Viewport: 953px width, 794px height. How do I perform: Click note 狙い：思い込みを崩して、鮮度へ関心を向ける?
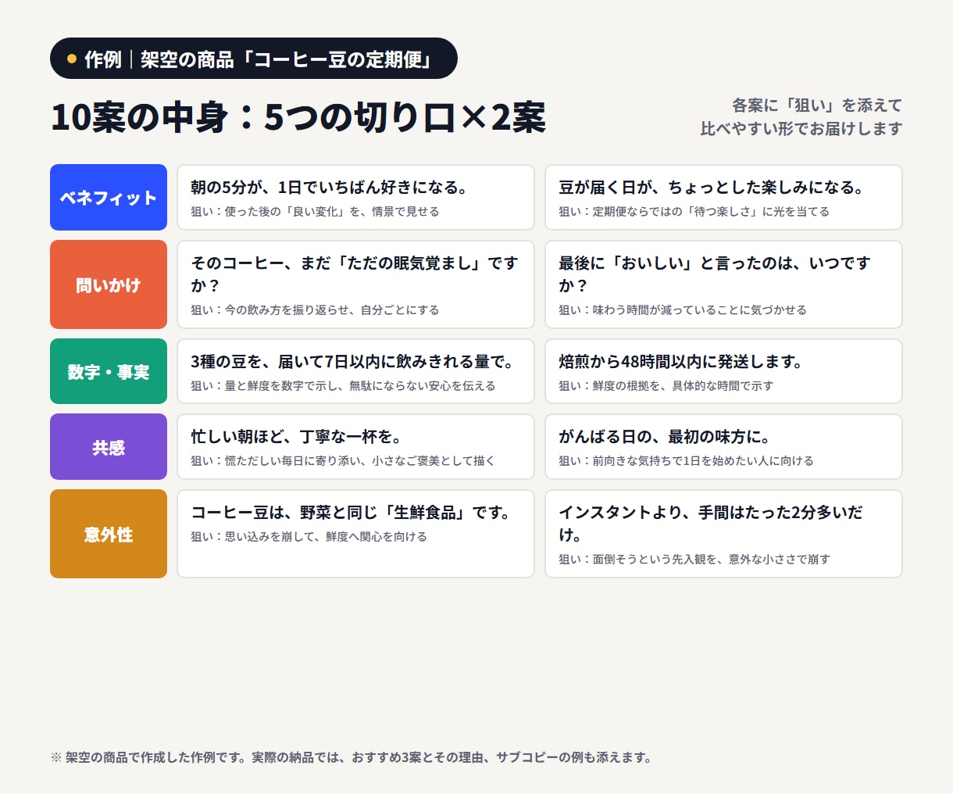click(x=309, y=537)
